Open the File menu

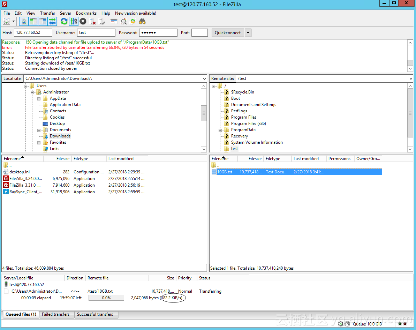pos(7,13)
